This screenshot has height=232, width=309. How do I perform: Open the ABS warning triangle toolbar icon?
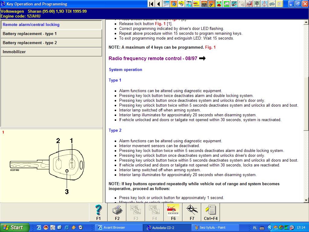(264, 4)
